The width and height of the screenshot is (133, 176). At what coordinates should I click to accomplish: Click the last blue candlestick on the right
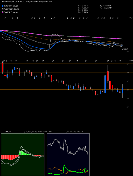click(122, 91)
